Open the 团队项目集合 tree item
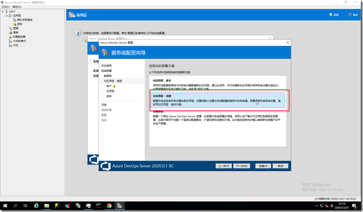The width and height of the screenshot is (363, 212). [25, 20]
